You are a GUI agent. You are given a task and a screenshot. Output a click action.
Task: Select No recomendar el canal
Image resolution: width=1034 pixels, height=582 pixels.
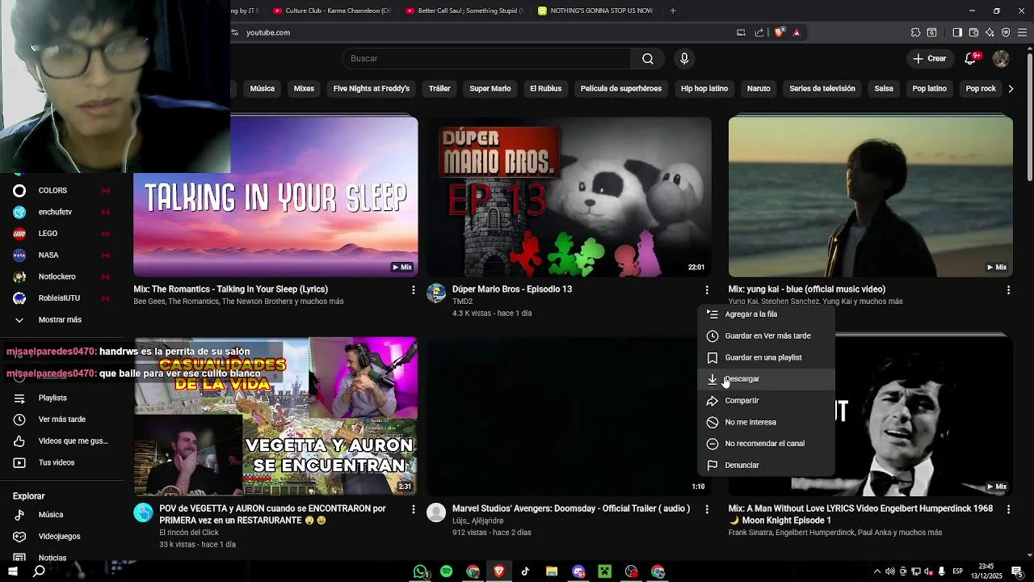[766, 444]
